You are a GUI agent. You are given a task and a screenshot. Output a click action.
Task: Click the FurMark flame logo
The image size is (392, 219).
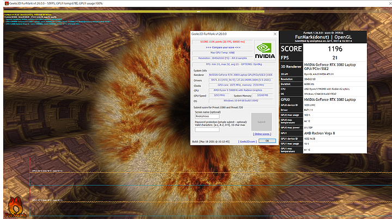point(15,207)
